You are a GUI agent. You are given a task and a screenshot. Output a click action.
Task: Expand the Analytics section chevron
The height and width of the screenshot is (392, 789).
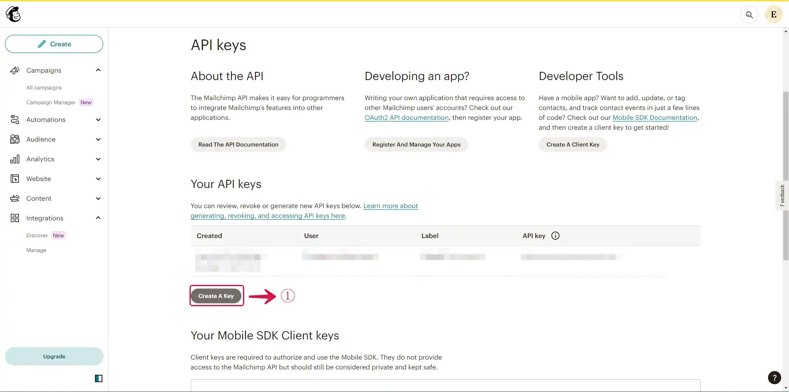click(98, 159)
